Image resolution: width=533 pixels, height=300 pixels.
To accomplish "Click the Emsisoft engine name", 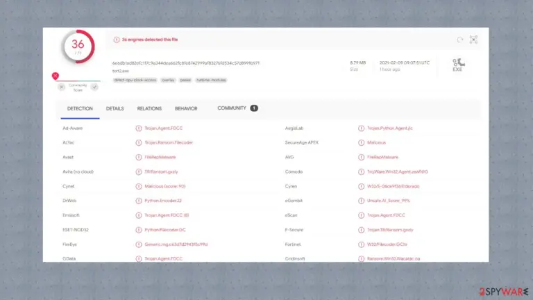I will point(71,215).
